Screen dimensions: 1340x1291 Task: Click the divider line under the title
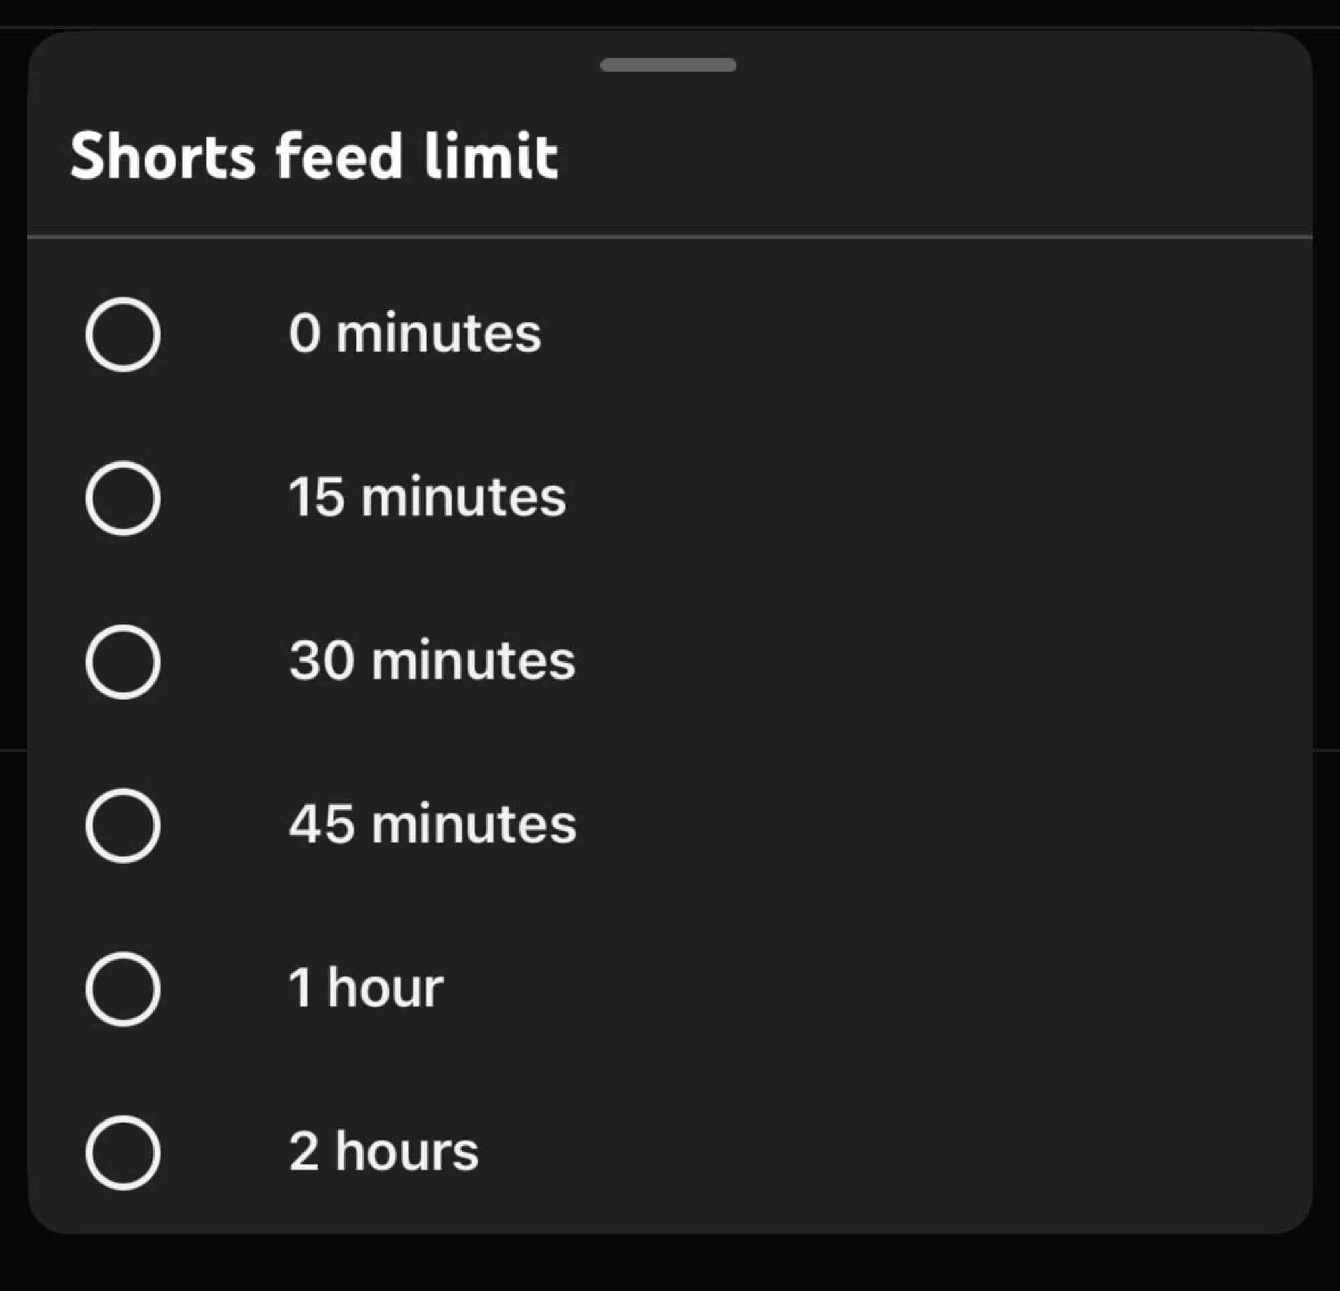[670, 236]
